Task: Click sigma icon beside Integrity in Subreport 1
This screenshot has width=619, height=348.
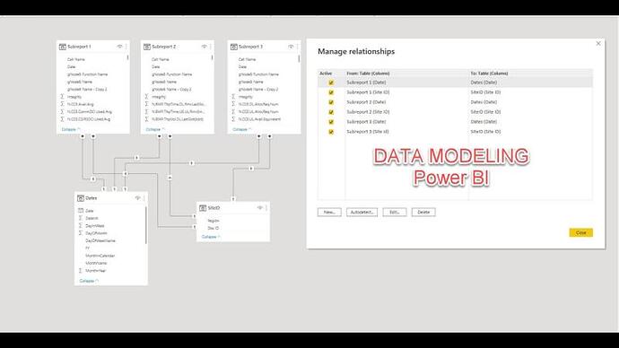Action: click(62, 97)
